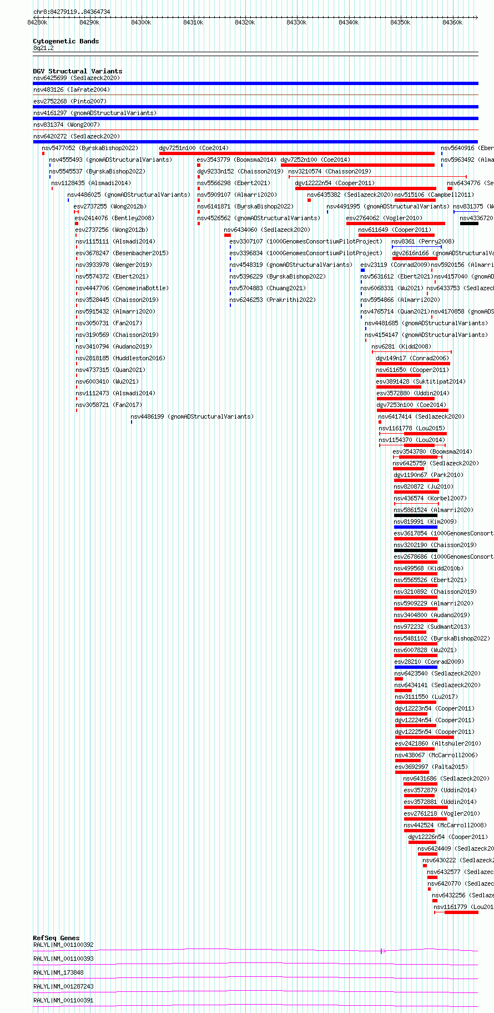The width and height of the screenshot is (494, 1013).
Task: Click the RefSeq Genes track title
Action: 56,938
